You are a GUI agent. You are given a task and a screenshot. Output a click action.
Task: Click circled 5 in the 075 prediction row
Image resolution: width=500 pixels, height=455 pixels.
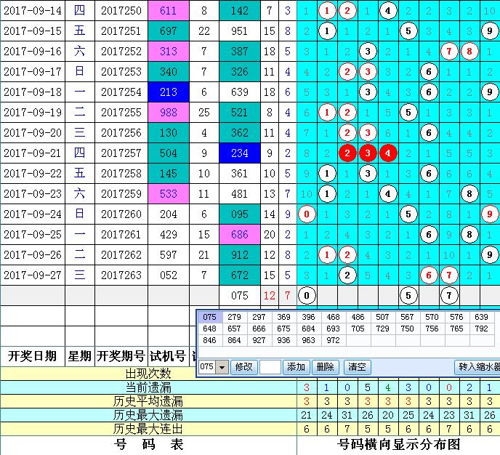coord(408,296)
